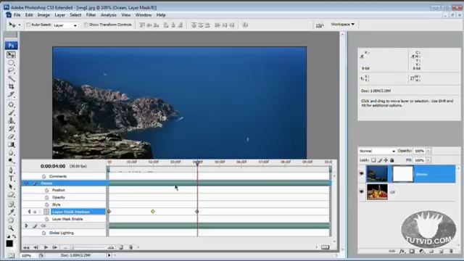Image resolution: width=464 pixels, height=261 pixels.
Task: Click Lock All padlock icon
Action: [392, 160]
